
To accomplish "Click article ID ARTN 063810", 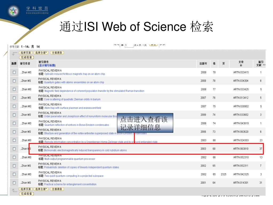I will tap(241, 149).
